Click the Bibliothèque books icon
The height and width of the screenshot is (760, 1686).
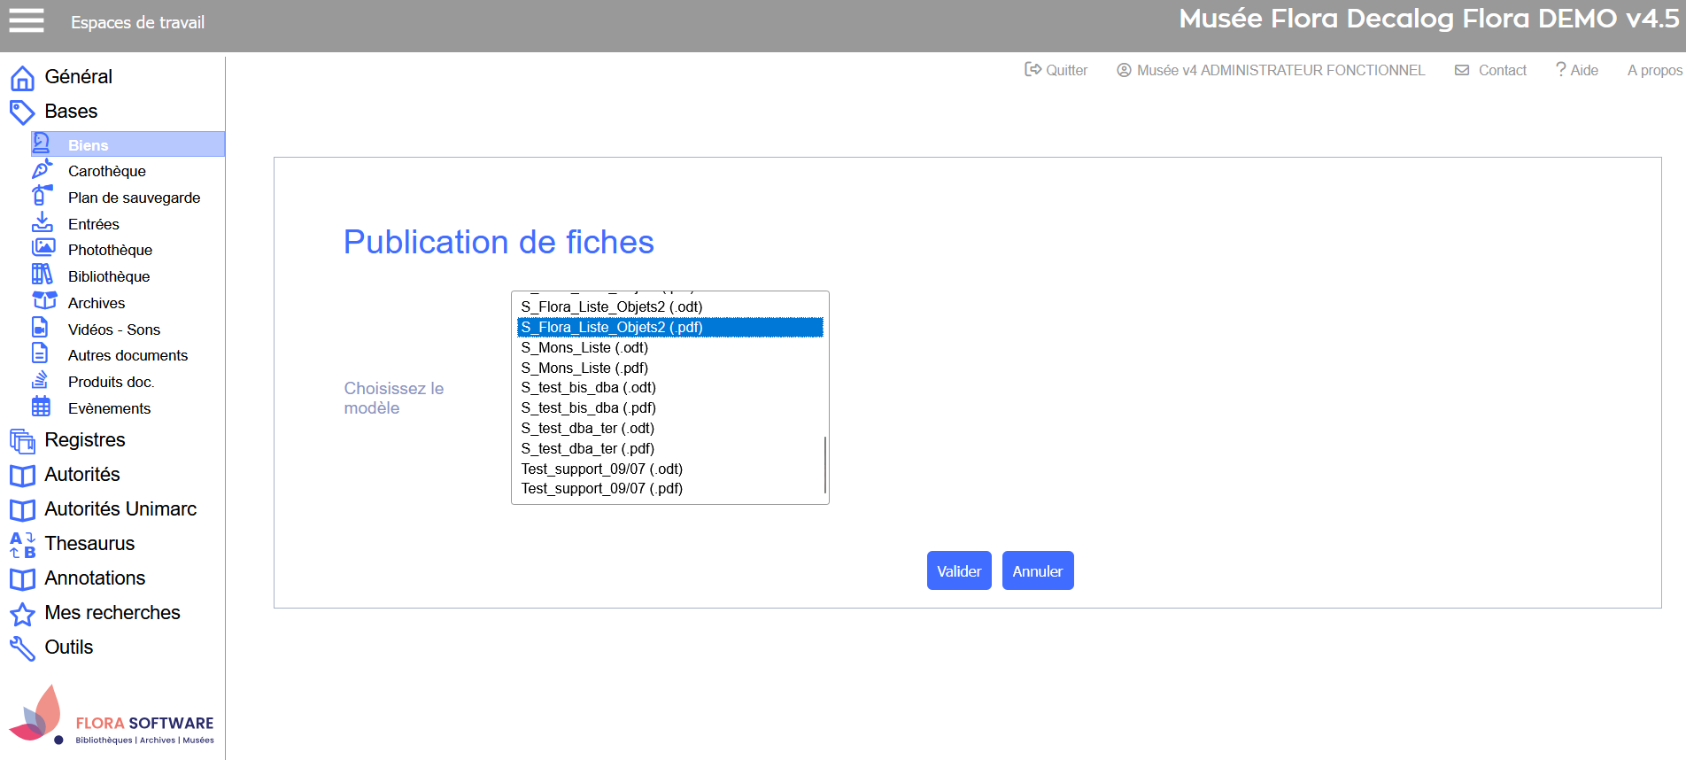(x=42, y=275)
